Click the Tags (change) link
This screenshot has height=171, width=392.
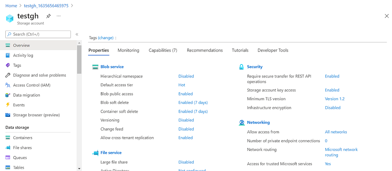pos(106,38)
